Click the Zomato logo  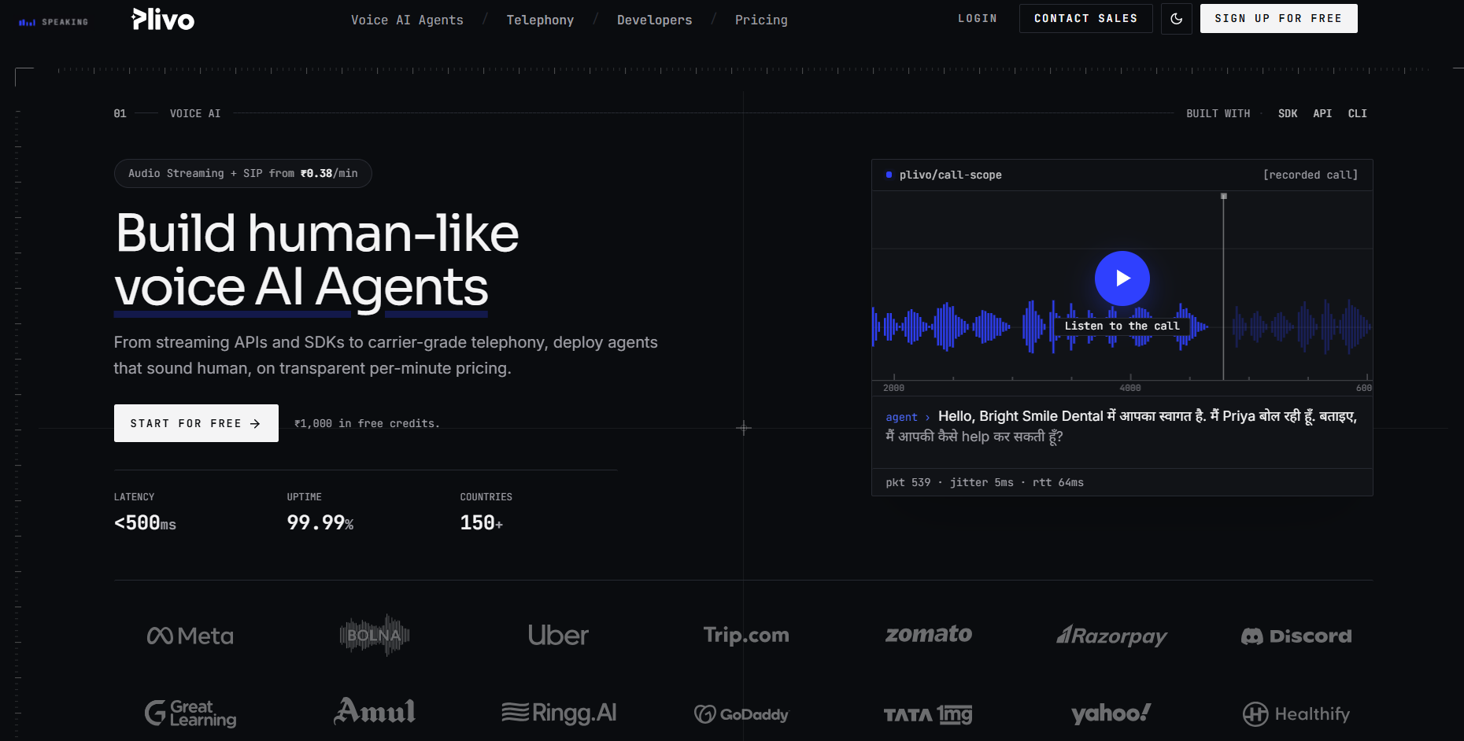[x=929, y=634]
